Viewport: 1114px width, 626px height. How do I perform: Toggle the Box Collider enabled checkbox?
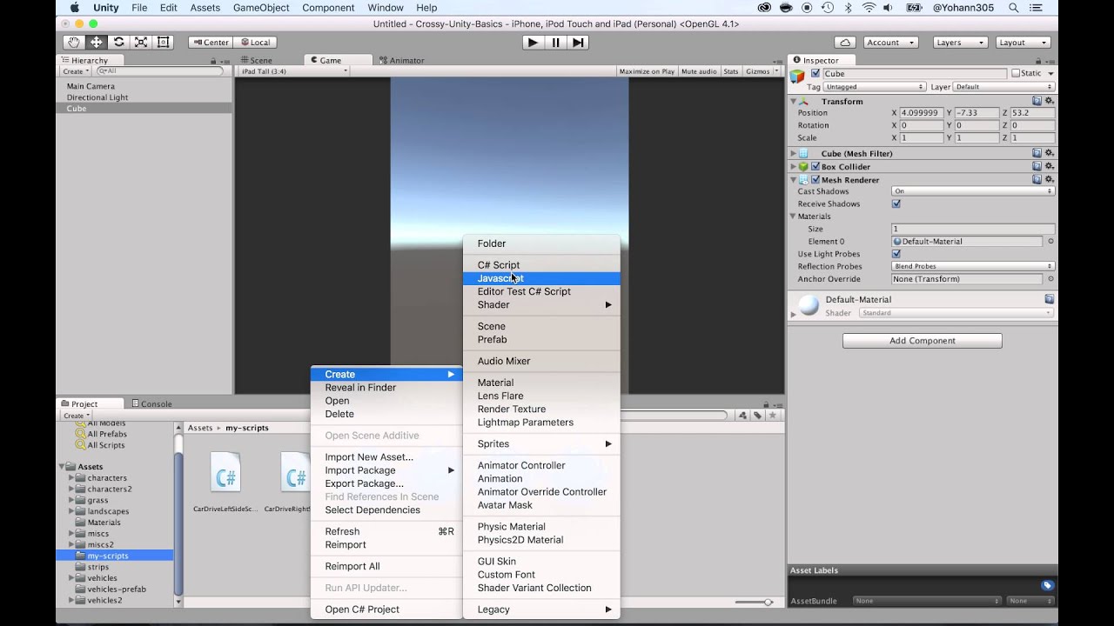point(815,166)
